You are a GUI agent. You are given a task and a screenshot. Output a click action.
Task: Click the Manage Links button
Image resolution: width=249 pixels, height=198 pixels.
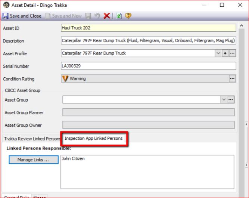click(33, 160)
